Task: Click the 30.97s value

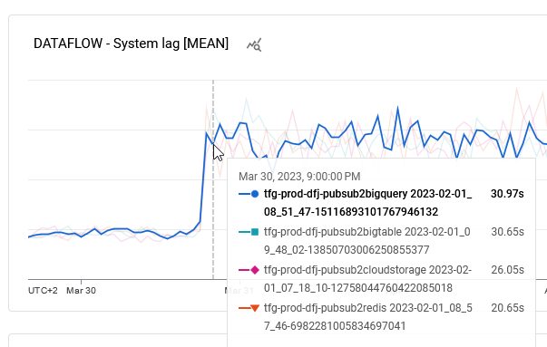Action: (x=507, y=194)
